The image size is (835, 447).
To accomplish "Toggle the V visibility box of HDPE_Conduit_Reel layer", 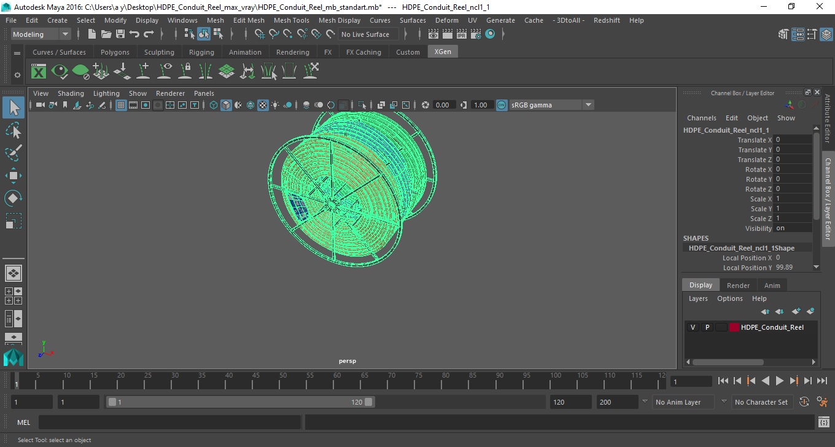I will 693,327.
